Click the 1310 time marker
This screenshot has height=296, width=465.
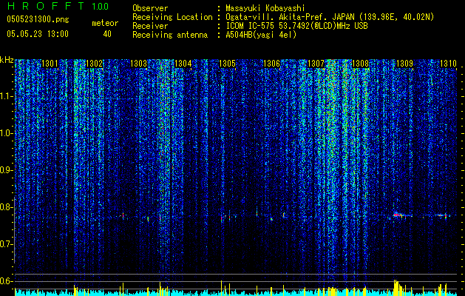(448, 63)
